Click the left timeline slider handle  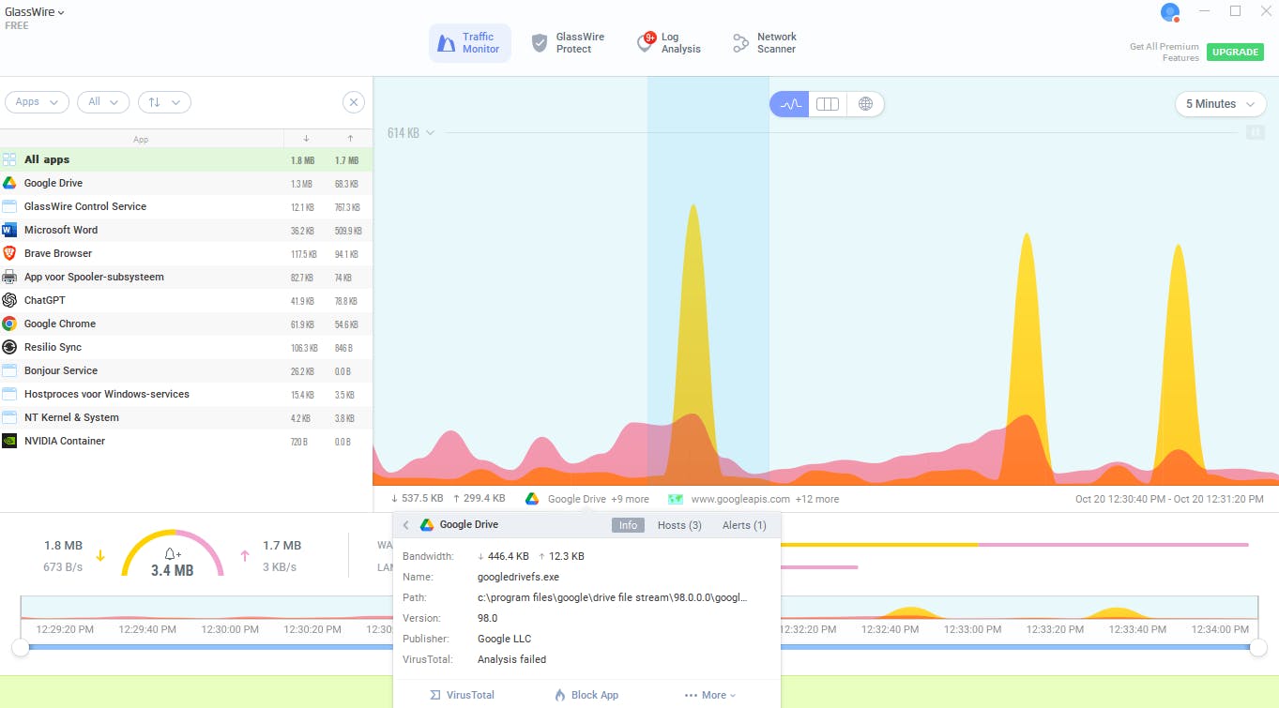point(20,647)
